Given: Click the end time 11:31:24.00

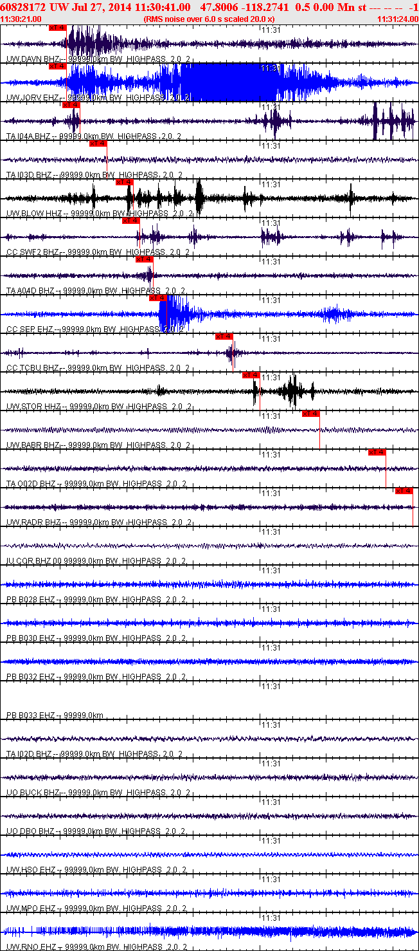Looking at the screenshot, I should pyautogui.click(x=398, y=19).
